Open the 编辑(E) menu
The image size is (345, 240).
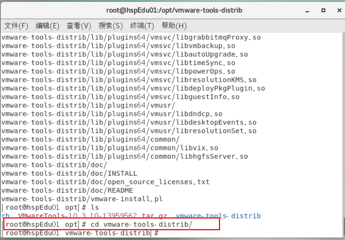(x=47, y=25)
